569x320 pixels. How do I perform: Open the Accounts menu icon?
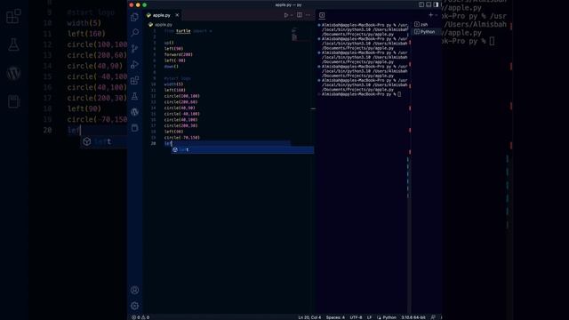click(134, 290)
